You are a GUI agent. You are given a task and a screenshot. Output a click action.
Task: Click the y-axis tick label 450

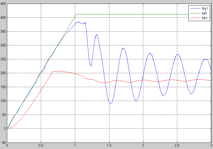point(3,4)
